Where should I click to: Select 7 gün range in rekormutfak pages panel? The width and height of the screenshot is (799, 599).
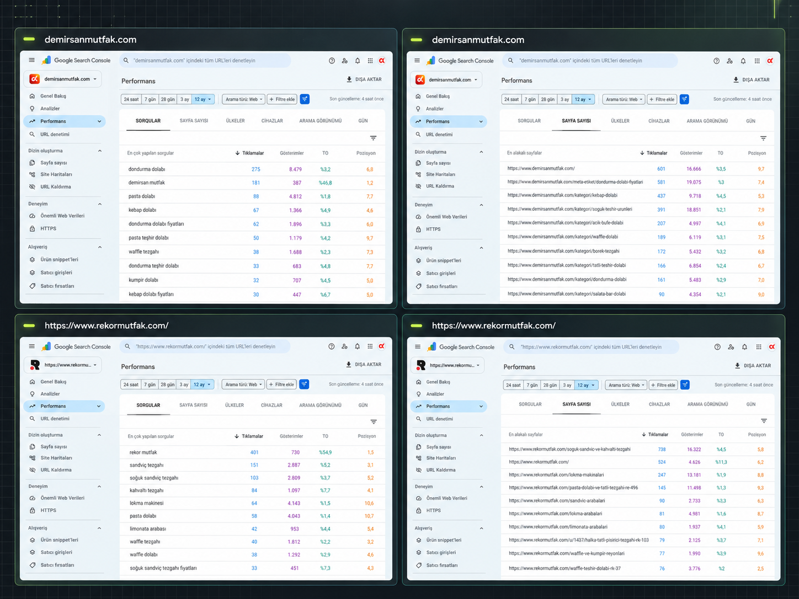pos(532,385)
